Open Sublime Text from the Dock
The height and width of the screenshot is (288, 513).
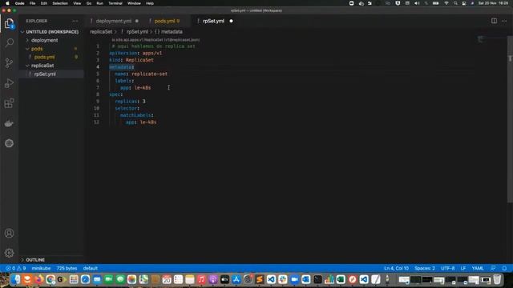click(260, 279)
